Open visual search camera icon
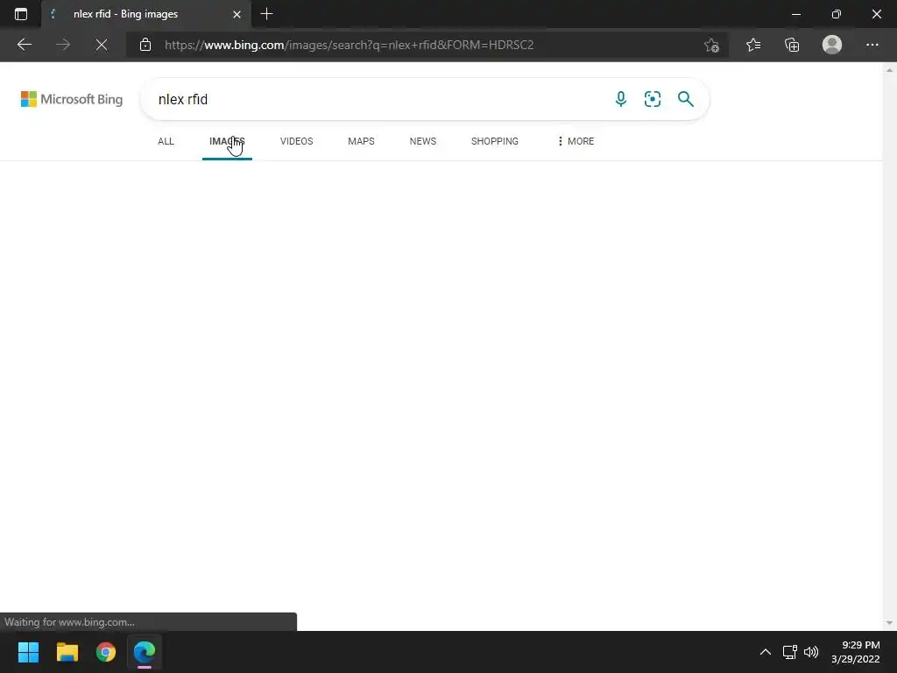Image resolution: width=897 pixels, height=673 pixels. pyautogui.click(x=652, y=99)
